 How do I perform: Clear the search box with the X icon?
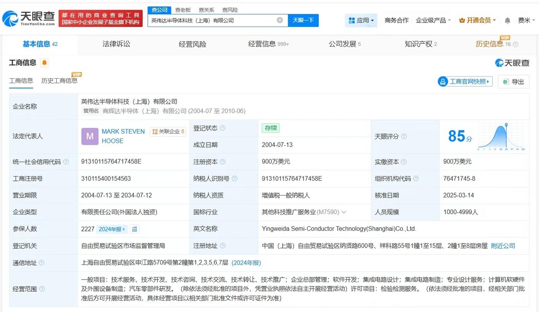[280, 20]
